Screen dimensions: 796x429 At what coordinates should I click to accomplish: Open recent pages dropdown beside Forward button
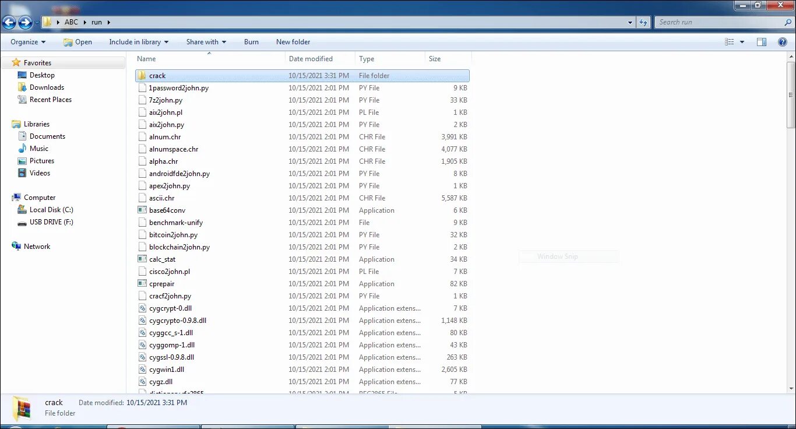tap(37, 23)
